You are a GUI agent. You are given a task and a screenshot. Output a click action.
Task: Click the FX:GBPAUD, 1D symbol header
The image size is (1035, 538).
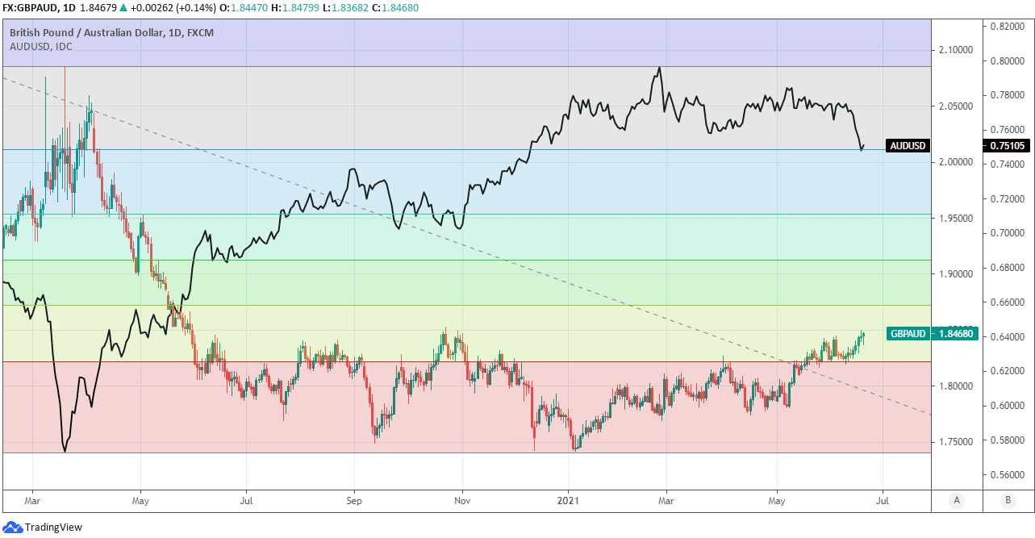click(x=39, y=8)
